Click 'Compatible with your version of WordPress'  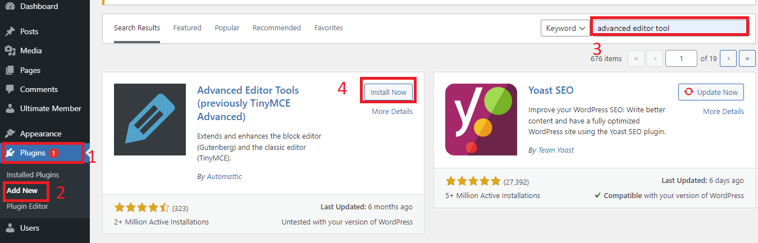pos(669,195)
